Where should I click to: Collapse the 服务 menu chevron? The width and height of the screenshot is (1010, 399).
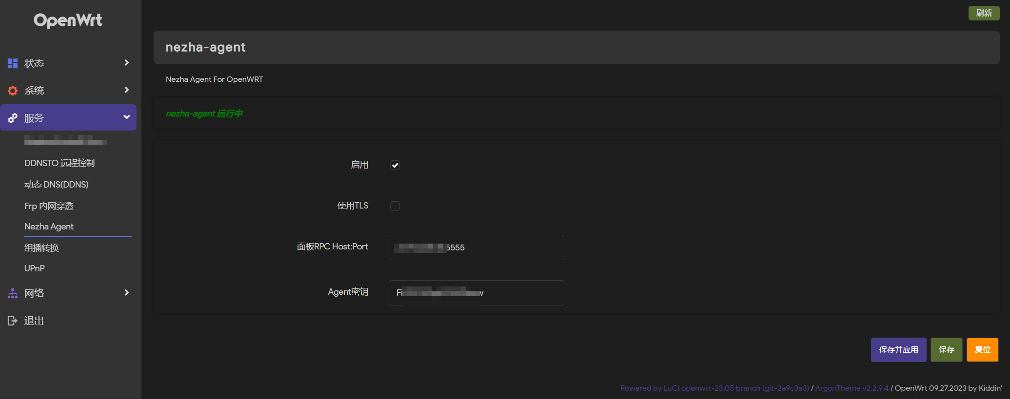[127, 117]
